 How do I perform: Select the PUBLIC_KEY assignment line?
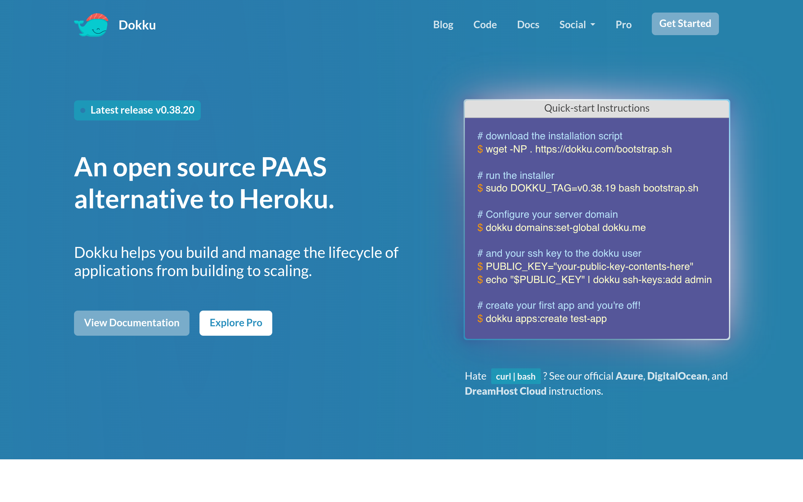[x=585, y=267]
